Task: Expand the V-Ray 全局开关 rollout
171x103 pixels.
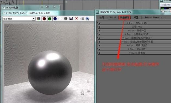Action: pos(134,34)
